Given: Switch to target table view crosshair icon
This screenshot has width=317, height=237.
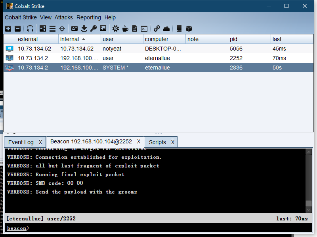Looking at the screenshot, I should [x=62, y=28].
